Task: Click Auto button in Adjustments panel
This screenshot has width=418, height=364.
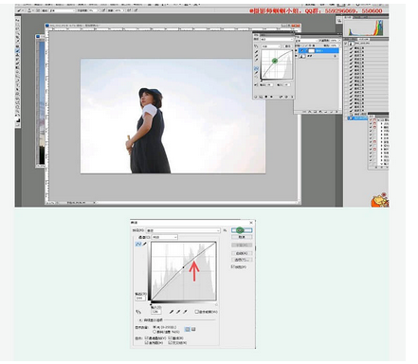Action: 287,46
